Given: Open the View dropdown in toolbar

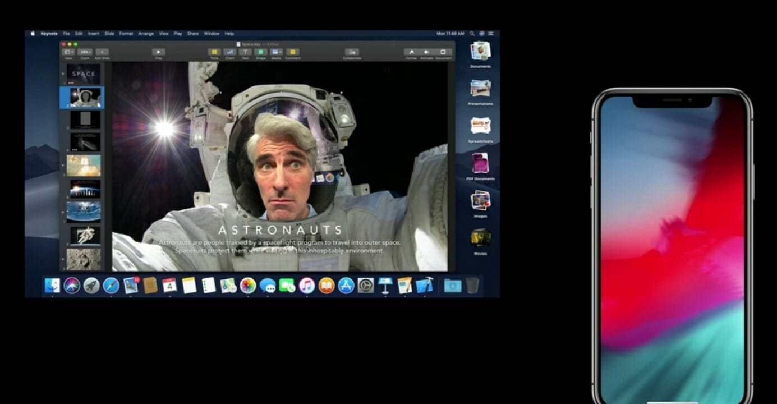Looking at the screenshot, I should pos(68,52).
